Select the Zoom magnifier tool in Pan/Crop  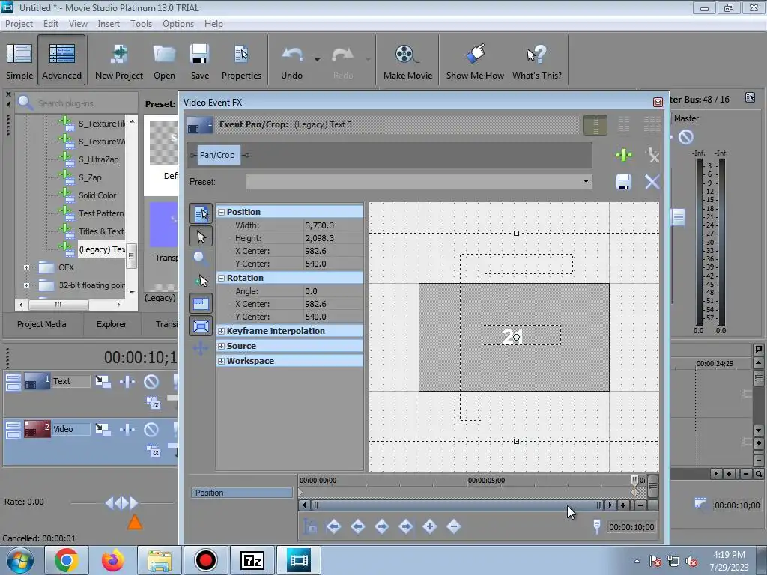click(199, 258)
